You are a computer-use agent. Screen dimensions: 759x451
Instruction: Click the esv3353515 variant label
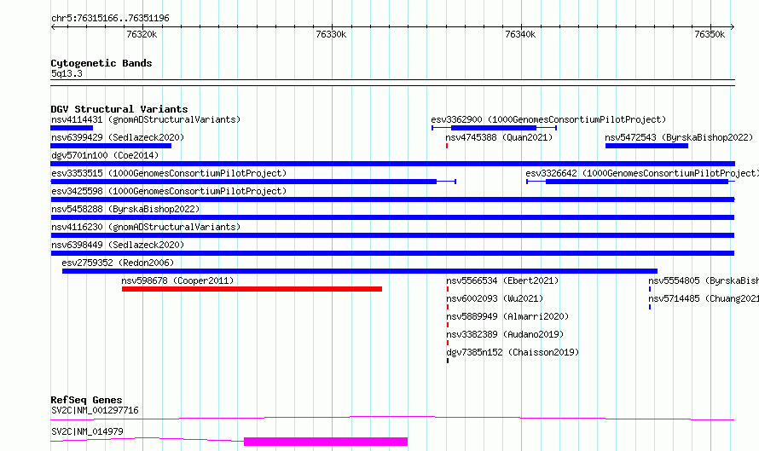click(x=169, y=173)
